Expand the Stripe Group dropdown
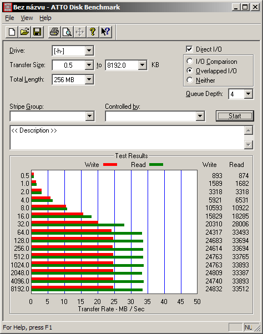Image resolution: width=263 pixels, height=334 pixels. pyautogui.click(x=89, y=116)
